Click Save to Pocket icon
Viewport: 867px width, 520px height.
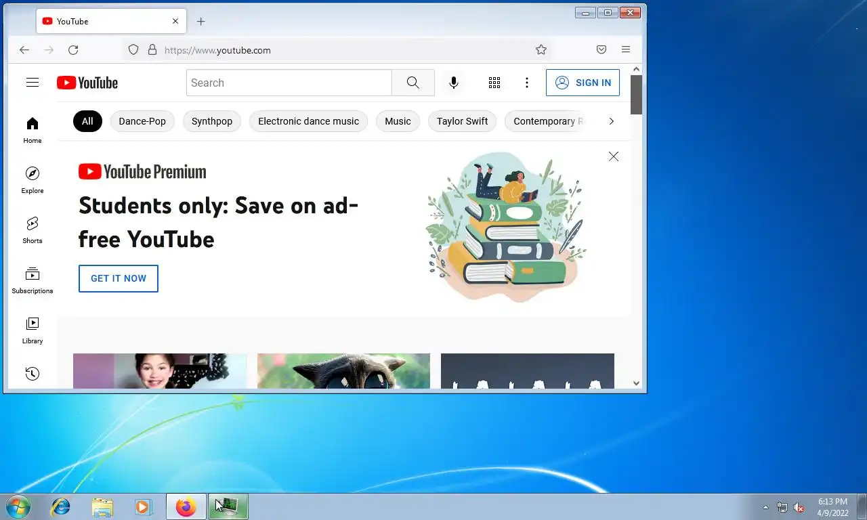[x=601, y=50]
